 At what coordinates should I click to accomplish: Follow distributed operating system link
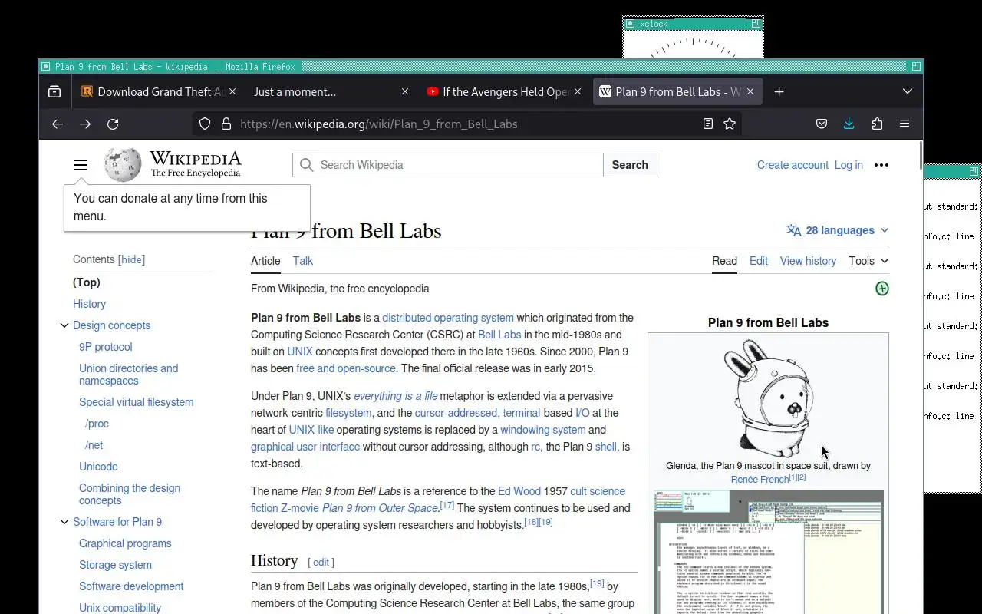tap(448, 318)
